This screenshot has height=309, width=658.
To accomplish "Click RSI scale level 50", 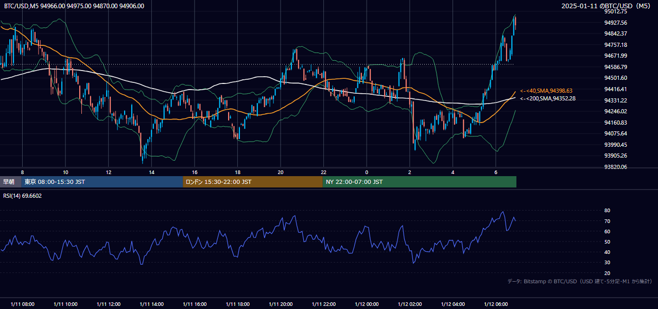I will click(608, 242).
